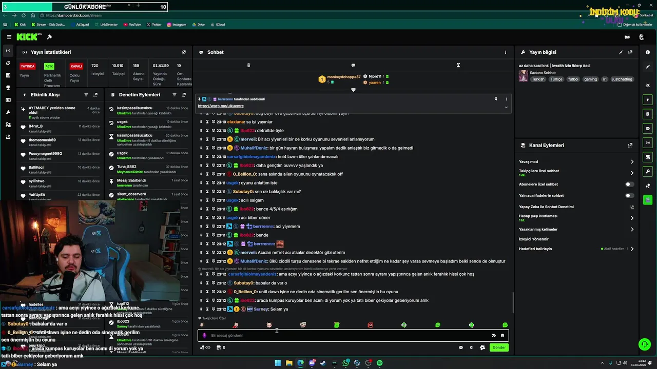657x369 pixels.
Task: Click the justchatting tag
Action: tap(623, 79)
